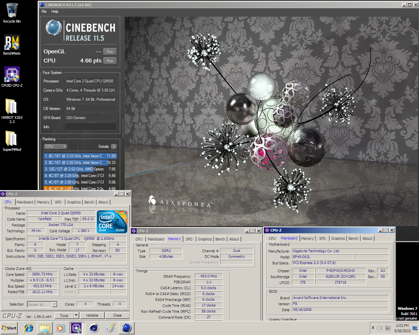The width and height of the screenshot is (419, 335).
Task: Open the HWBOT X265 2.3 folder
Action: 12,111
